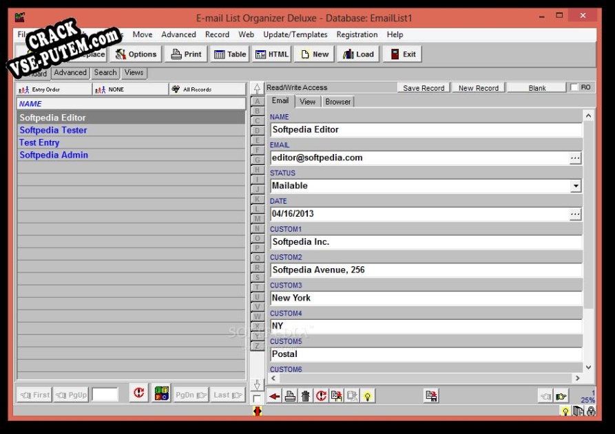Click the Load toolbar button
615x434 pixels.
(359, 54)
